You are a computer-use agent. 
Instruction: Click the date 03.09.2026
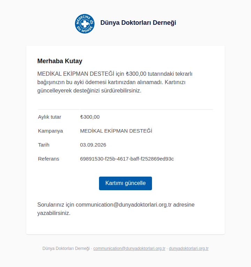pos(93,145)
